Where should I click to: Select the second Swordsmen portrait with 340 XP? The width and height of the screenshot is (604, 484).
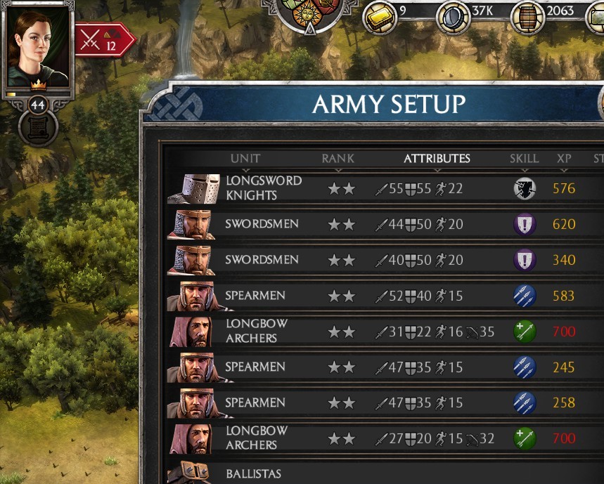pos(191,261)
